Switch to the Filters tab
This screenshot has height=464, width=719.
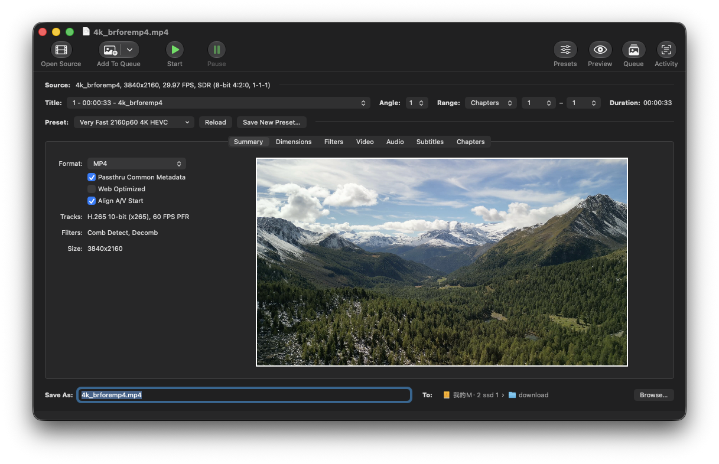click(x=334, y=142)
